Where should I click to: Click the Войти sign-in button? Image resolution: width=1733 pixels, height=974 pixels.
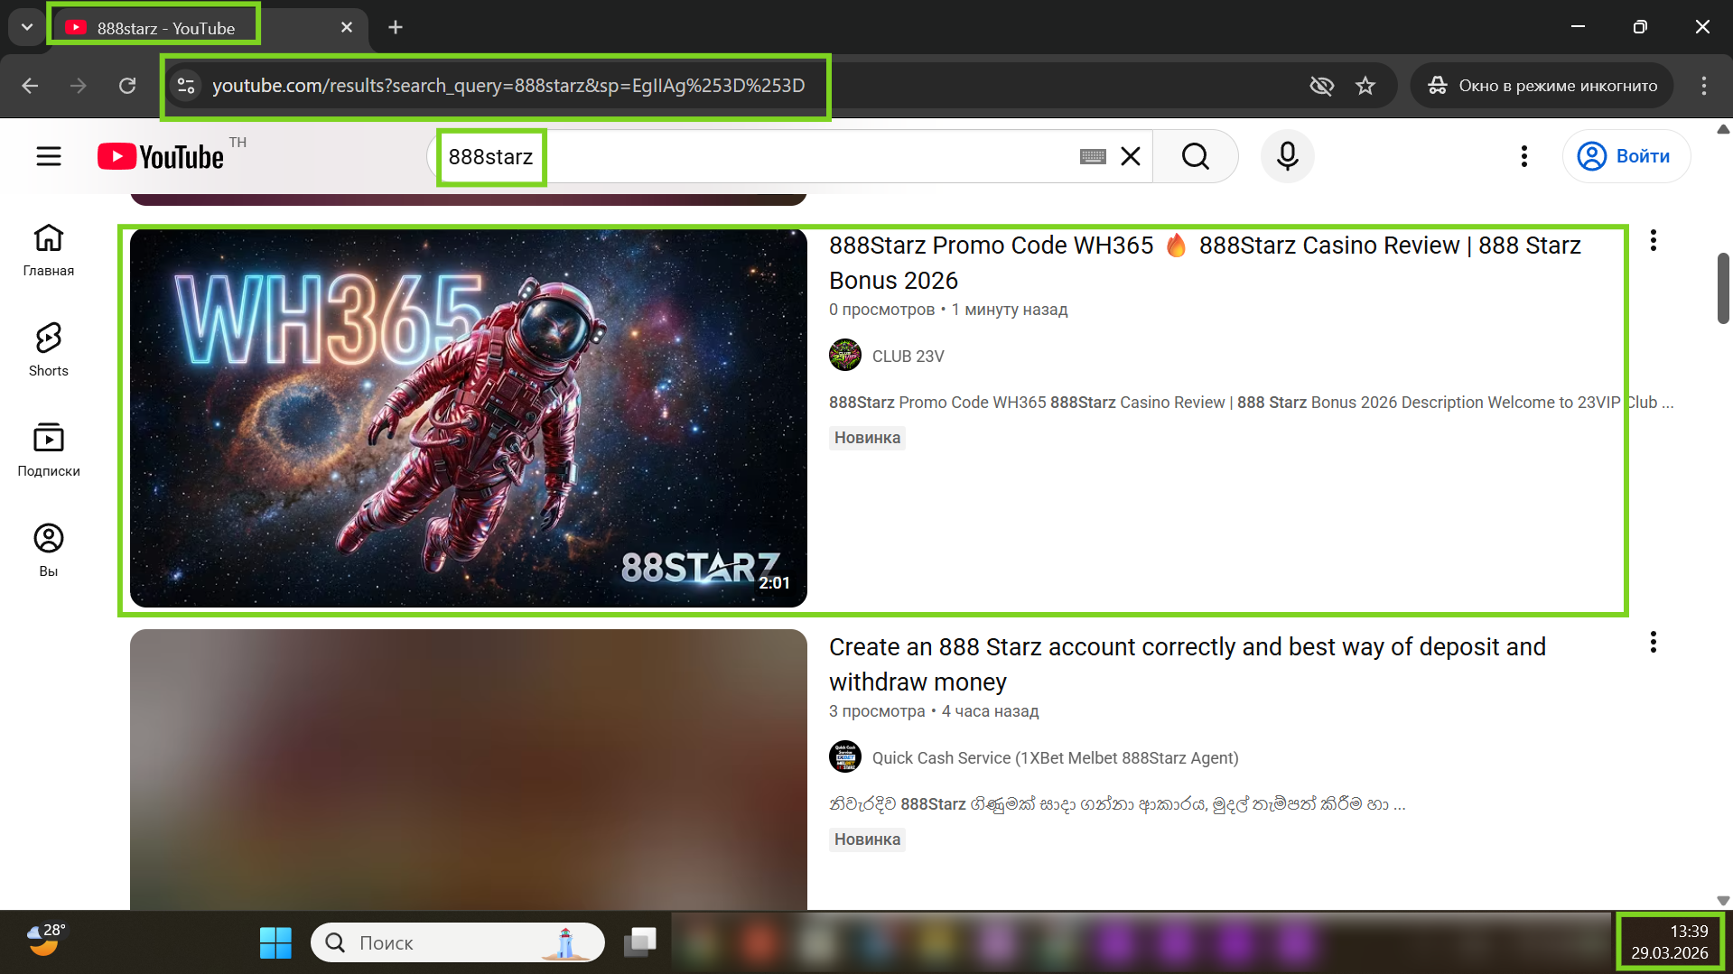tap(1626, 156)
